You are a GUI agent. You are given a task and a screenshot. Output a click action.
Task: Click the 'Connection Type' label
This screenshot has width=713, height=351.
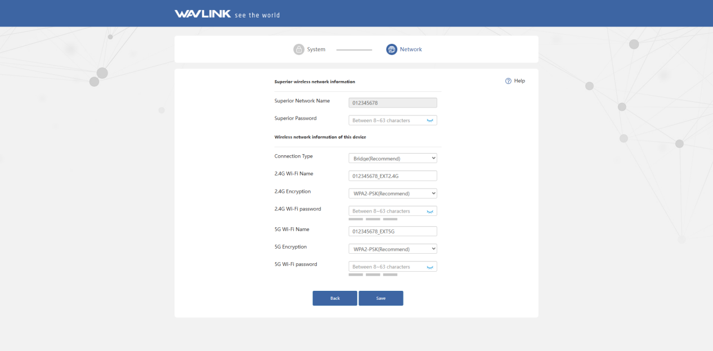[x=294, y=156]
